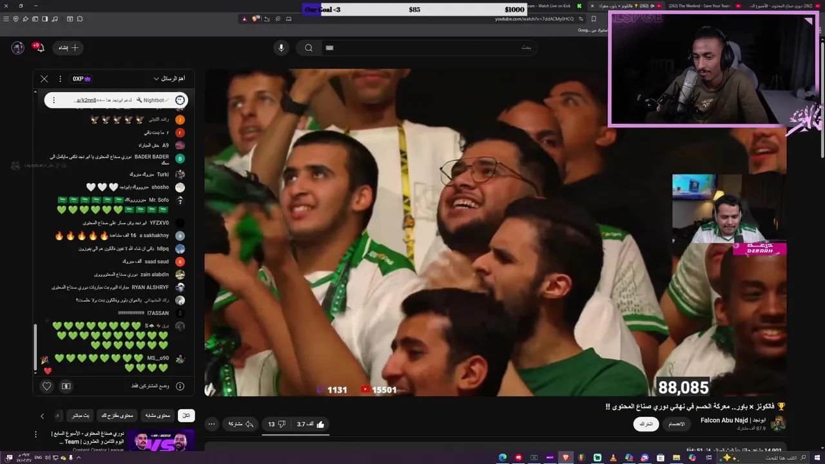
Task: Switch to The Weeknd Save Your Tears tab
Action: (698, 6)
